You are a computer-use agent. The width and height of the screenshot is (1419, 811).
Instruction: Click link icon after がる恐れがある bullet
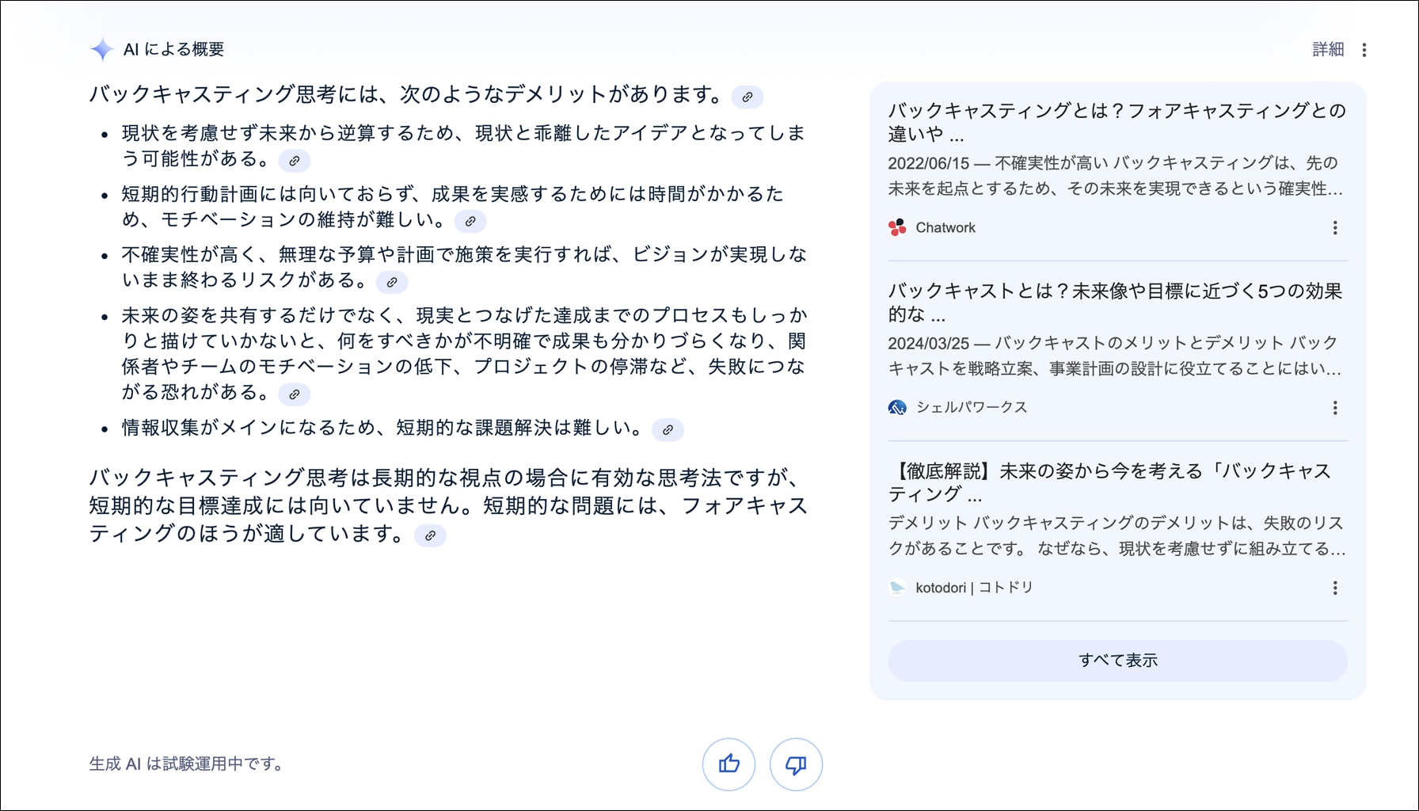[x=295, y=394]
